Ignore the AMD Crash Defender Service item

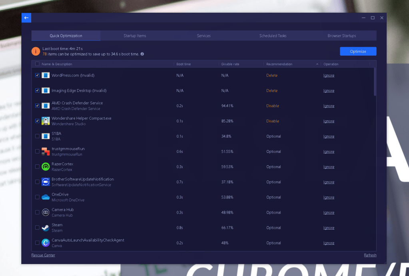[x=329, y=106]
